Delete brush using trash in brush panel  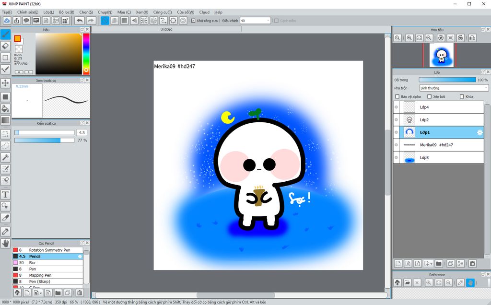point(80,293)
